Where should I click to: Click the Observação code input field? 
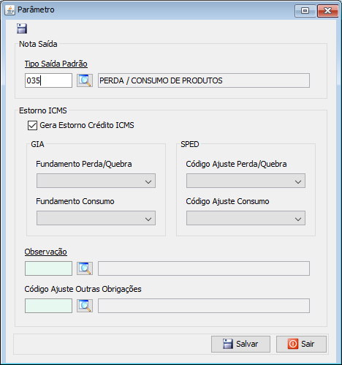point(48,268)
